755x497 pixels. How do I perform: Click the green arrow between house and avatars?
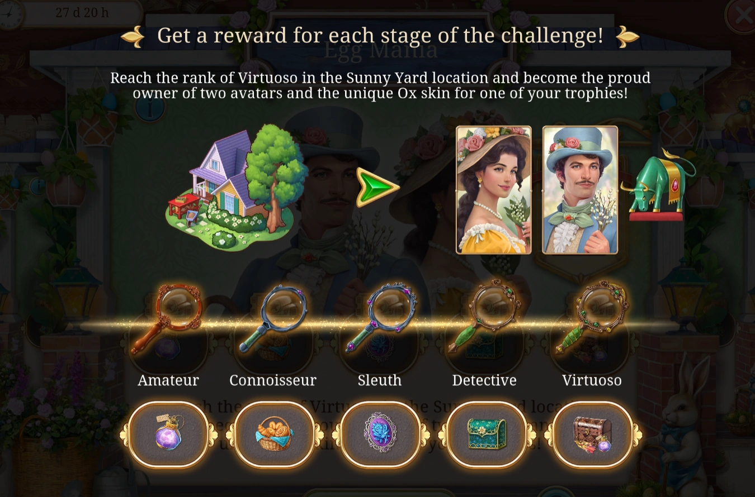click(377, 187)
